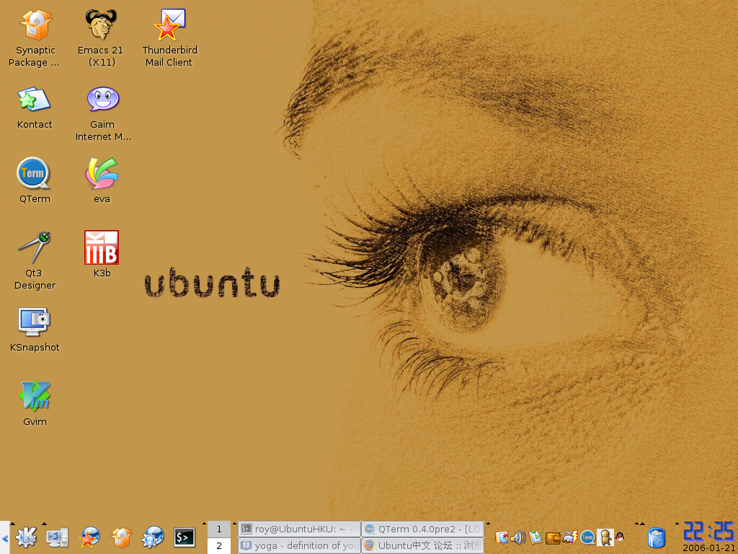Open the pager applet handle arrow
The width and height of the screenshot is (738, 554).
click(204, 524)
